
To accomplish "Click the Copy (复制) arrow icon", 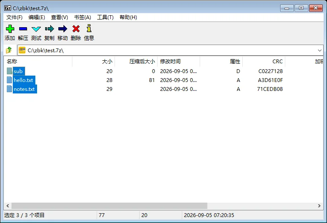I will [49, 29].
